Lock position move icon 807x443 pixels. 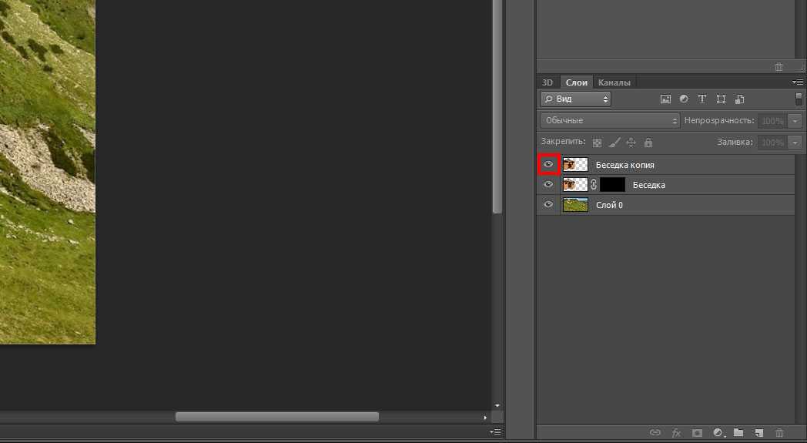coord(631,143)
